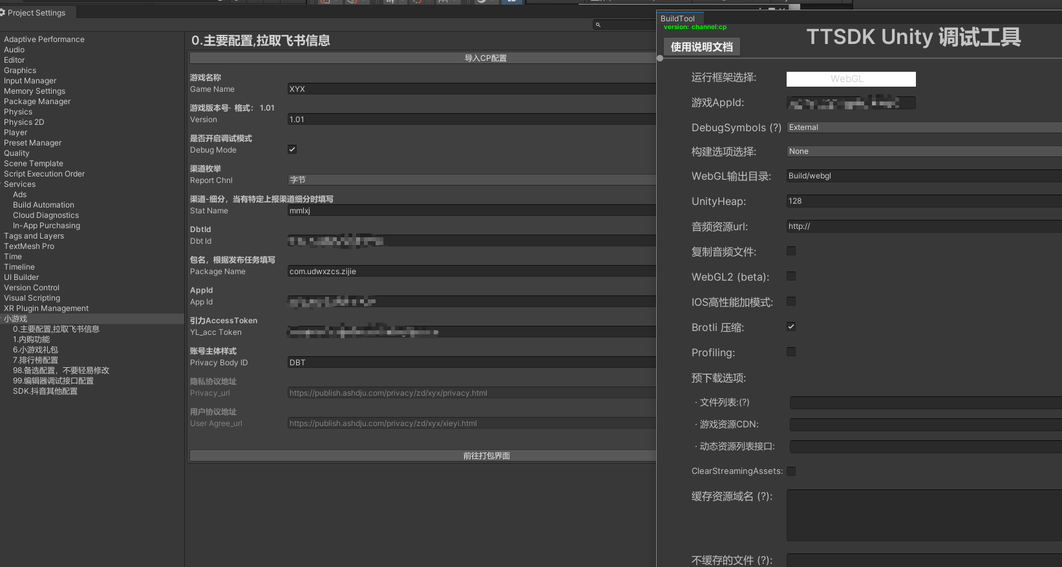Toggle the ClearStreamingAssets checkbox
The image size is (1062, 567).
pyautogui.click(x=791, y=471)
